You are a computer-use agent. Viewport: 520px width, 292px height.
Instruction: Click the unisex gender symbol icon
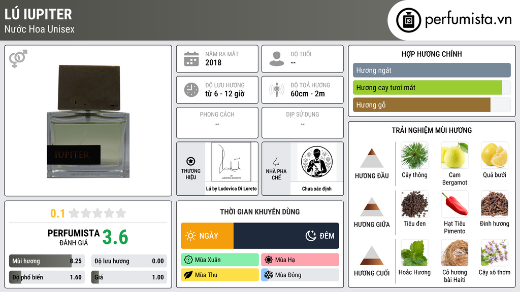click(x=18, y=59)
